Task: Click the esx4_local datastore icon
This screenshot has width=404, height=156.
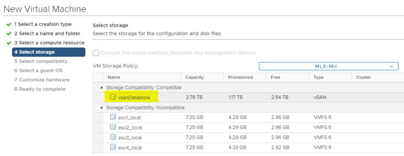Action: 112,147
